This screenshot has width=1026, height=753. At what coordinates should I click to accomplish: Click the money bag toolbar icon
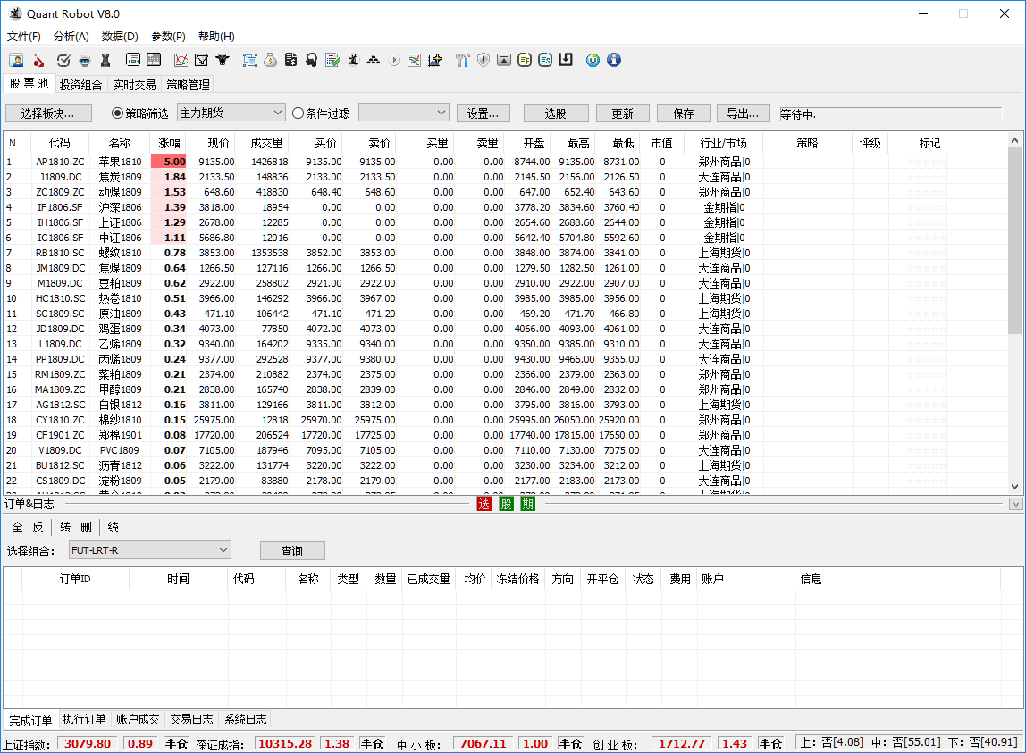[x=270, y=60]
